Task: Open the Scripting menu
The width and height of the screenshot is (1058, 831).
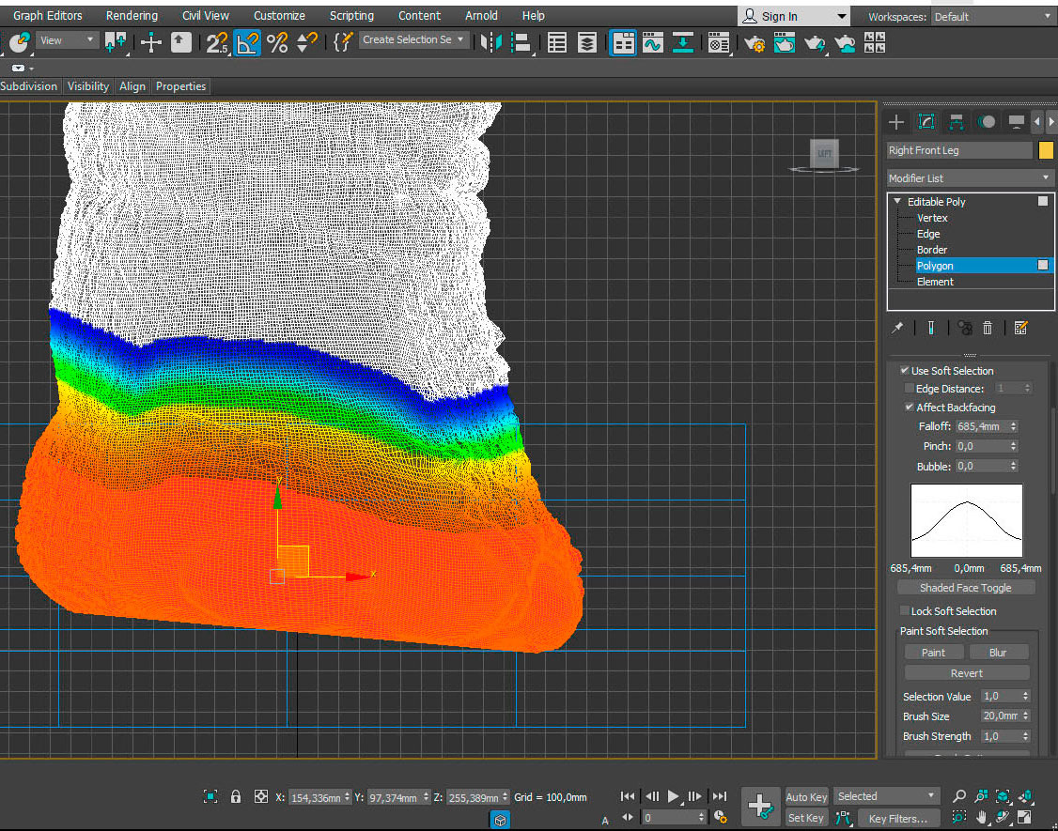Action: (x=351, y=16)
